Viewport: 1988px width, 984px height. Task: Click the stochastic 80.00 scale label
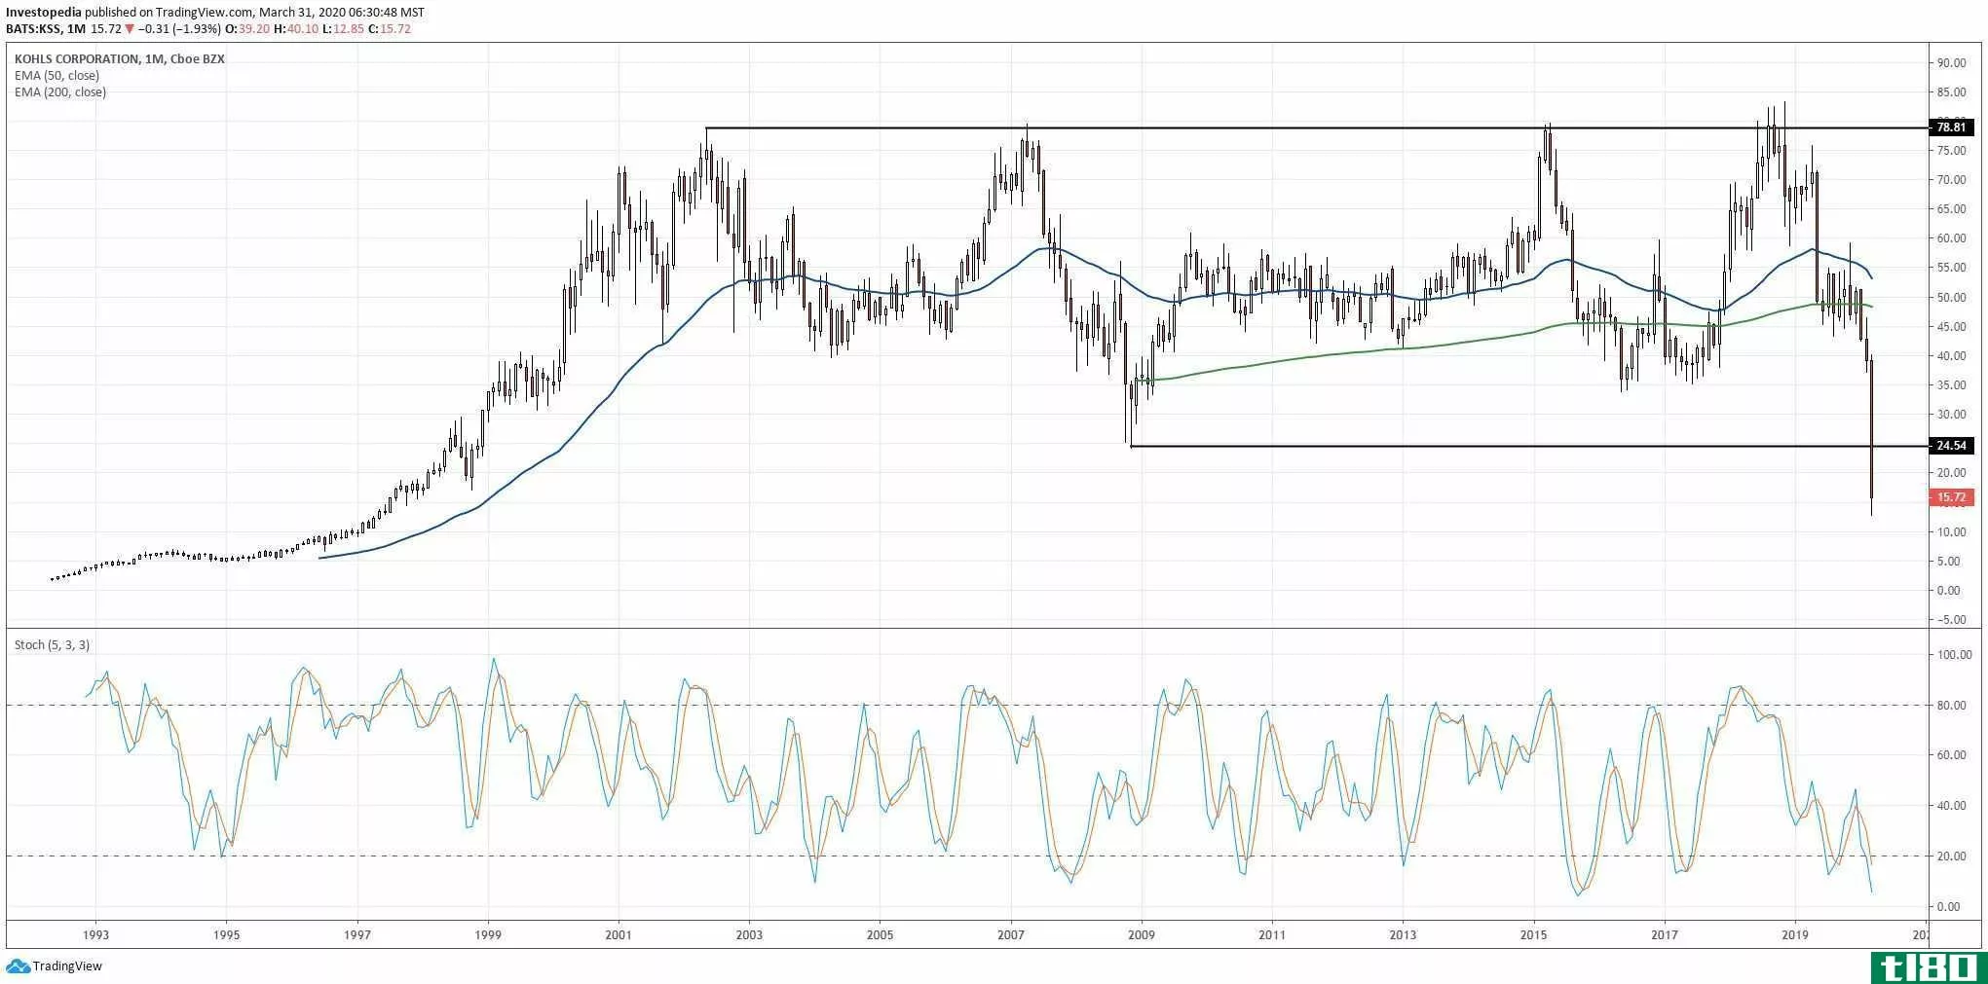[1951, 706]
